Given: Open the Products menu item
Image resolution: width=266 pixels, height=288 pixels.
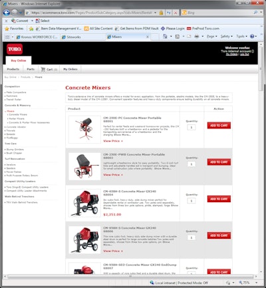Looking at the screenshot, I should (x=13, y=69).
